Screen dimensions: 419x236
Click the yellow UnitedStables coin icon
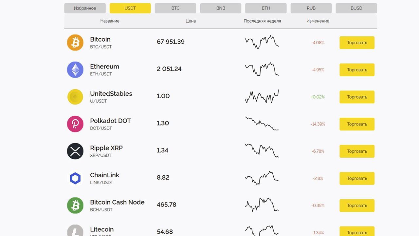75,97
